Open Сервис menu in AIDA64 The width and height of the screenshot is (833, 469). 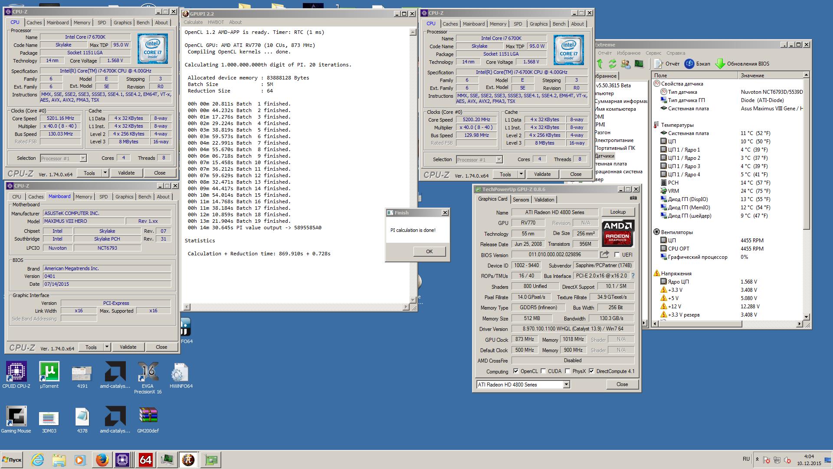tap(653, 53)
